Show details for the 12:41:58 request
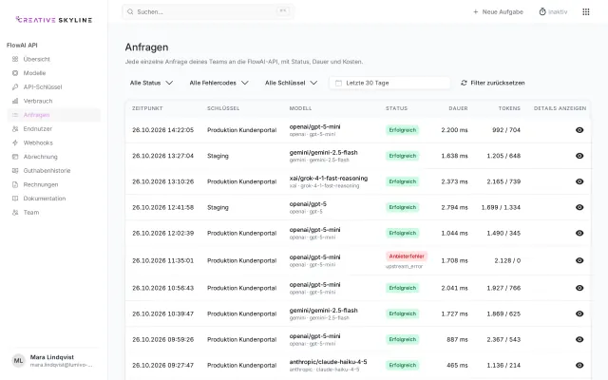The width and height of the screenshot is (608, 380). (x=579, y=207)
